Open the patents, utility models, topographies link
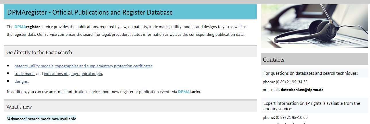This screenshot has height=124, width=370. pyautogui.click(x=83, y=66)
